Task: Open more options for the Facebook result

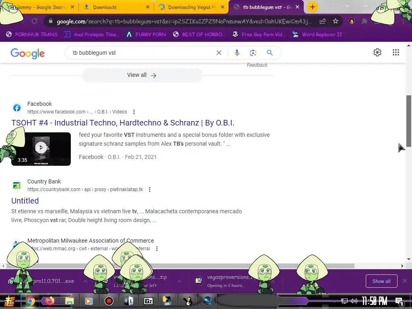Action: pos(134,112)
